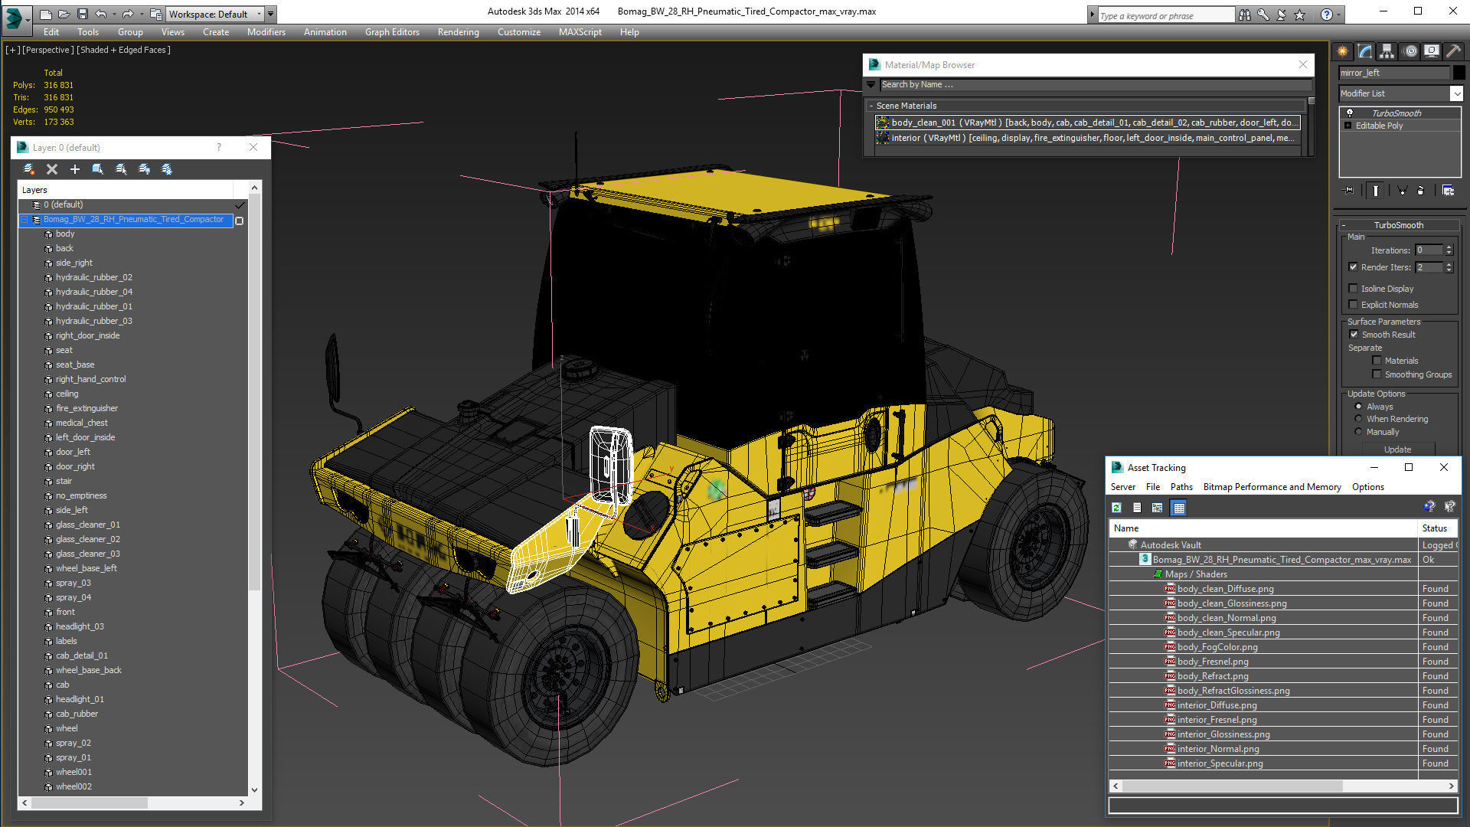
Task: Open Configure Modifier Sets icon
Action: click(x=1448, y=190)
